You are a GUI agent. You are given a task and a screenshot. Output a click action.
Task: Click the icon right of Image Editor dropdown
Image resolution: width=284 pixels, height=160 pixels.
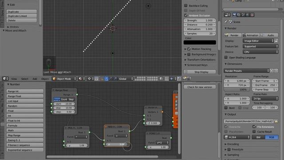click(x=276, y=41)
